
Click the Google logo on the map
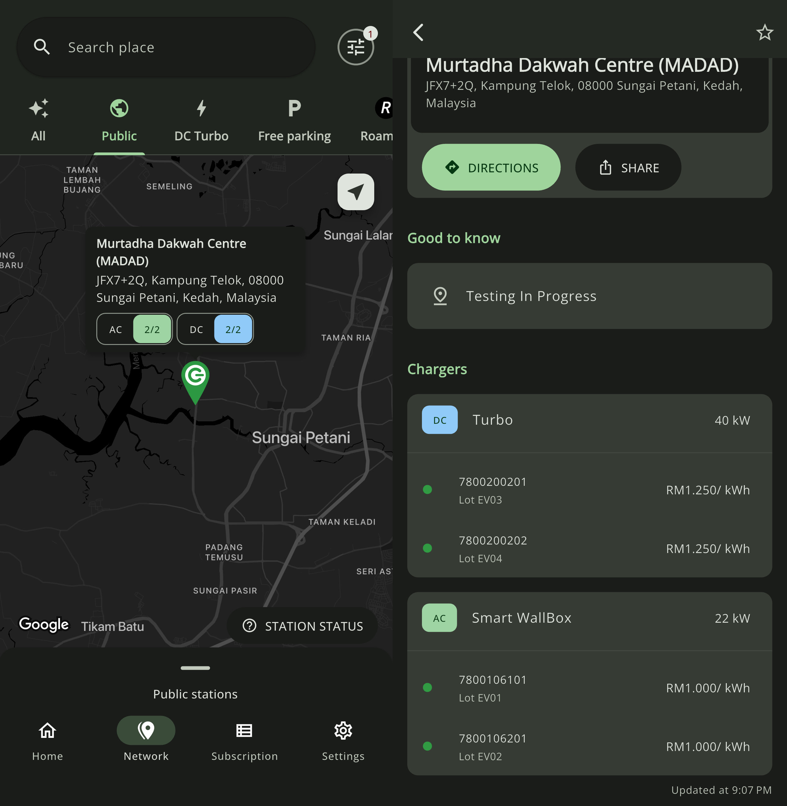pyautogui.click(x=44, y=625)
